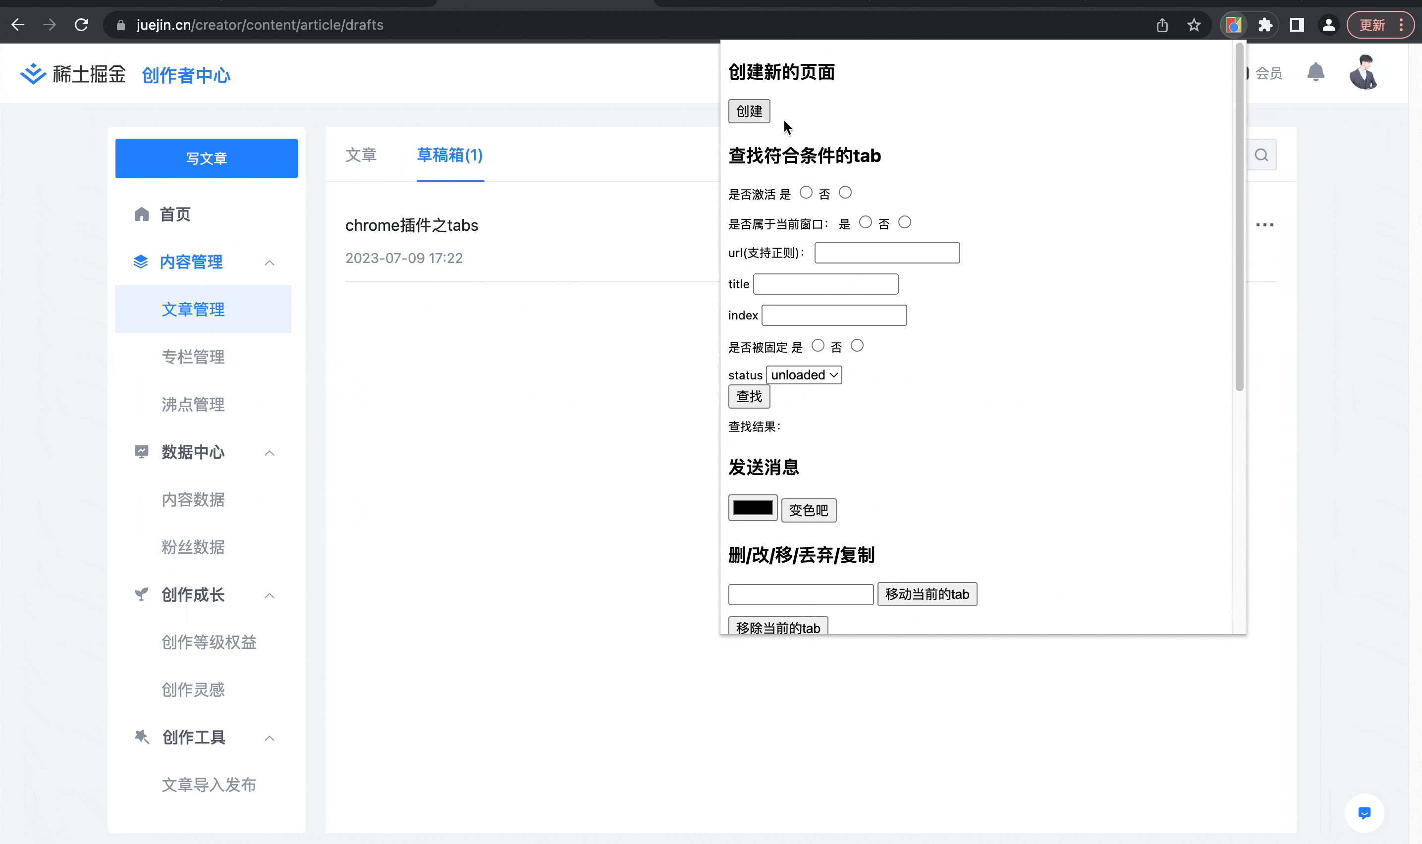Click the share page icon in address bar
Image resolution: width=1422 pixels, height=844 pixels.
(1162, 25)
